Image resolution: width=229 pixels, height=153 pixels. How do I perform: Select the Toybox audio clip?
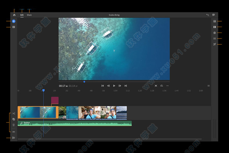tap(76, 123)
